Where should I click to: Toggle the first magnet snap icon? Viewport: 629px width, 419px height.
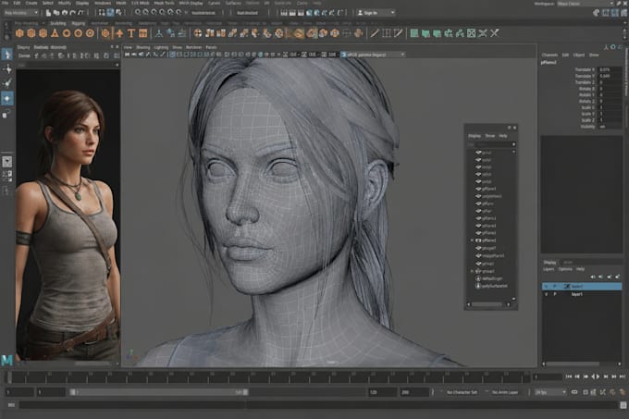tap(138, 13)
